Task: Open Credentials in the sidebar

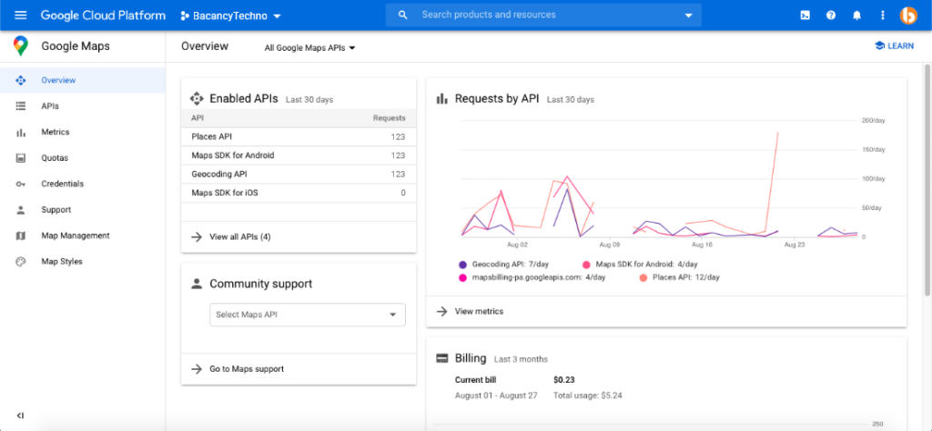Action: [x=83, y=184]
